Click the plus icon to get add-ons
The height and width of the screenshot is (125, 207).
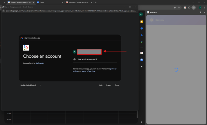pos(141,67)
